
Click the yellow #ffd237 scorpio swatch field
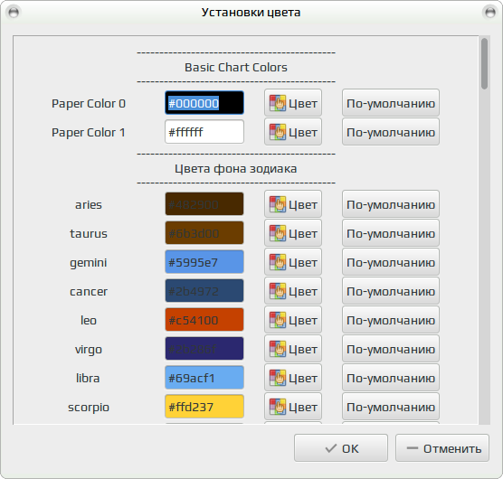204,407
